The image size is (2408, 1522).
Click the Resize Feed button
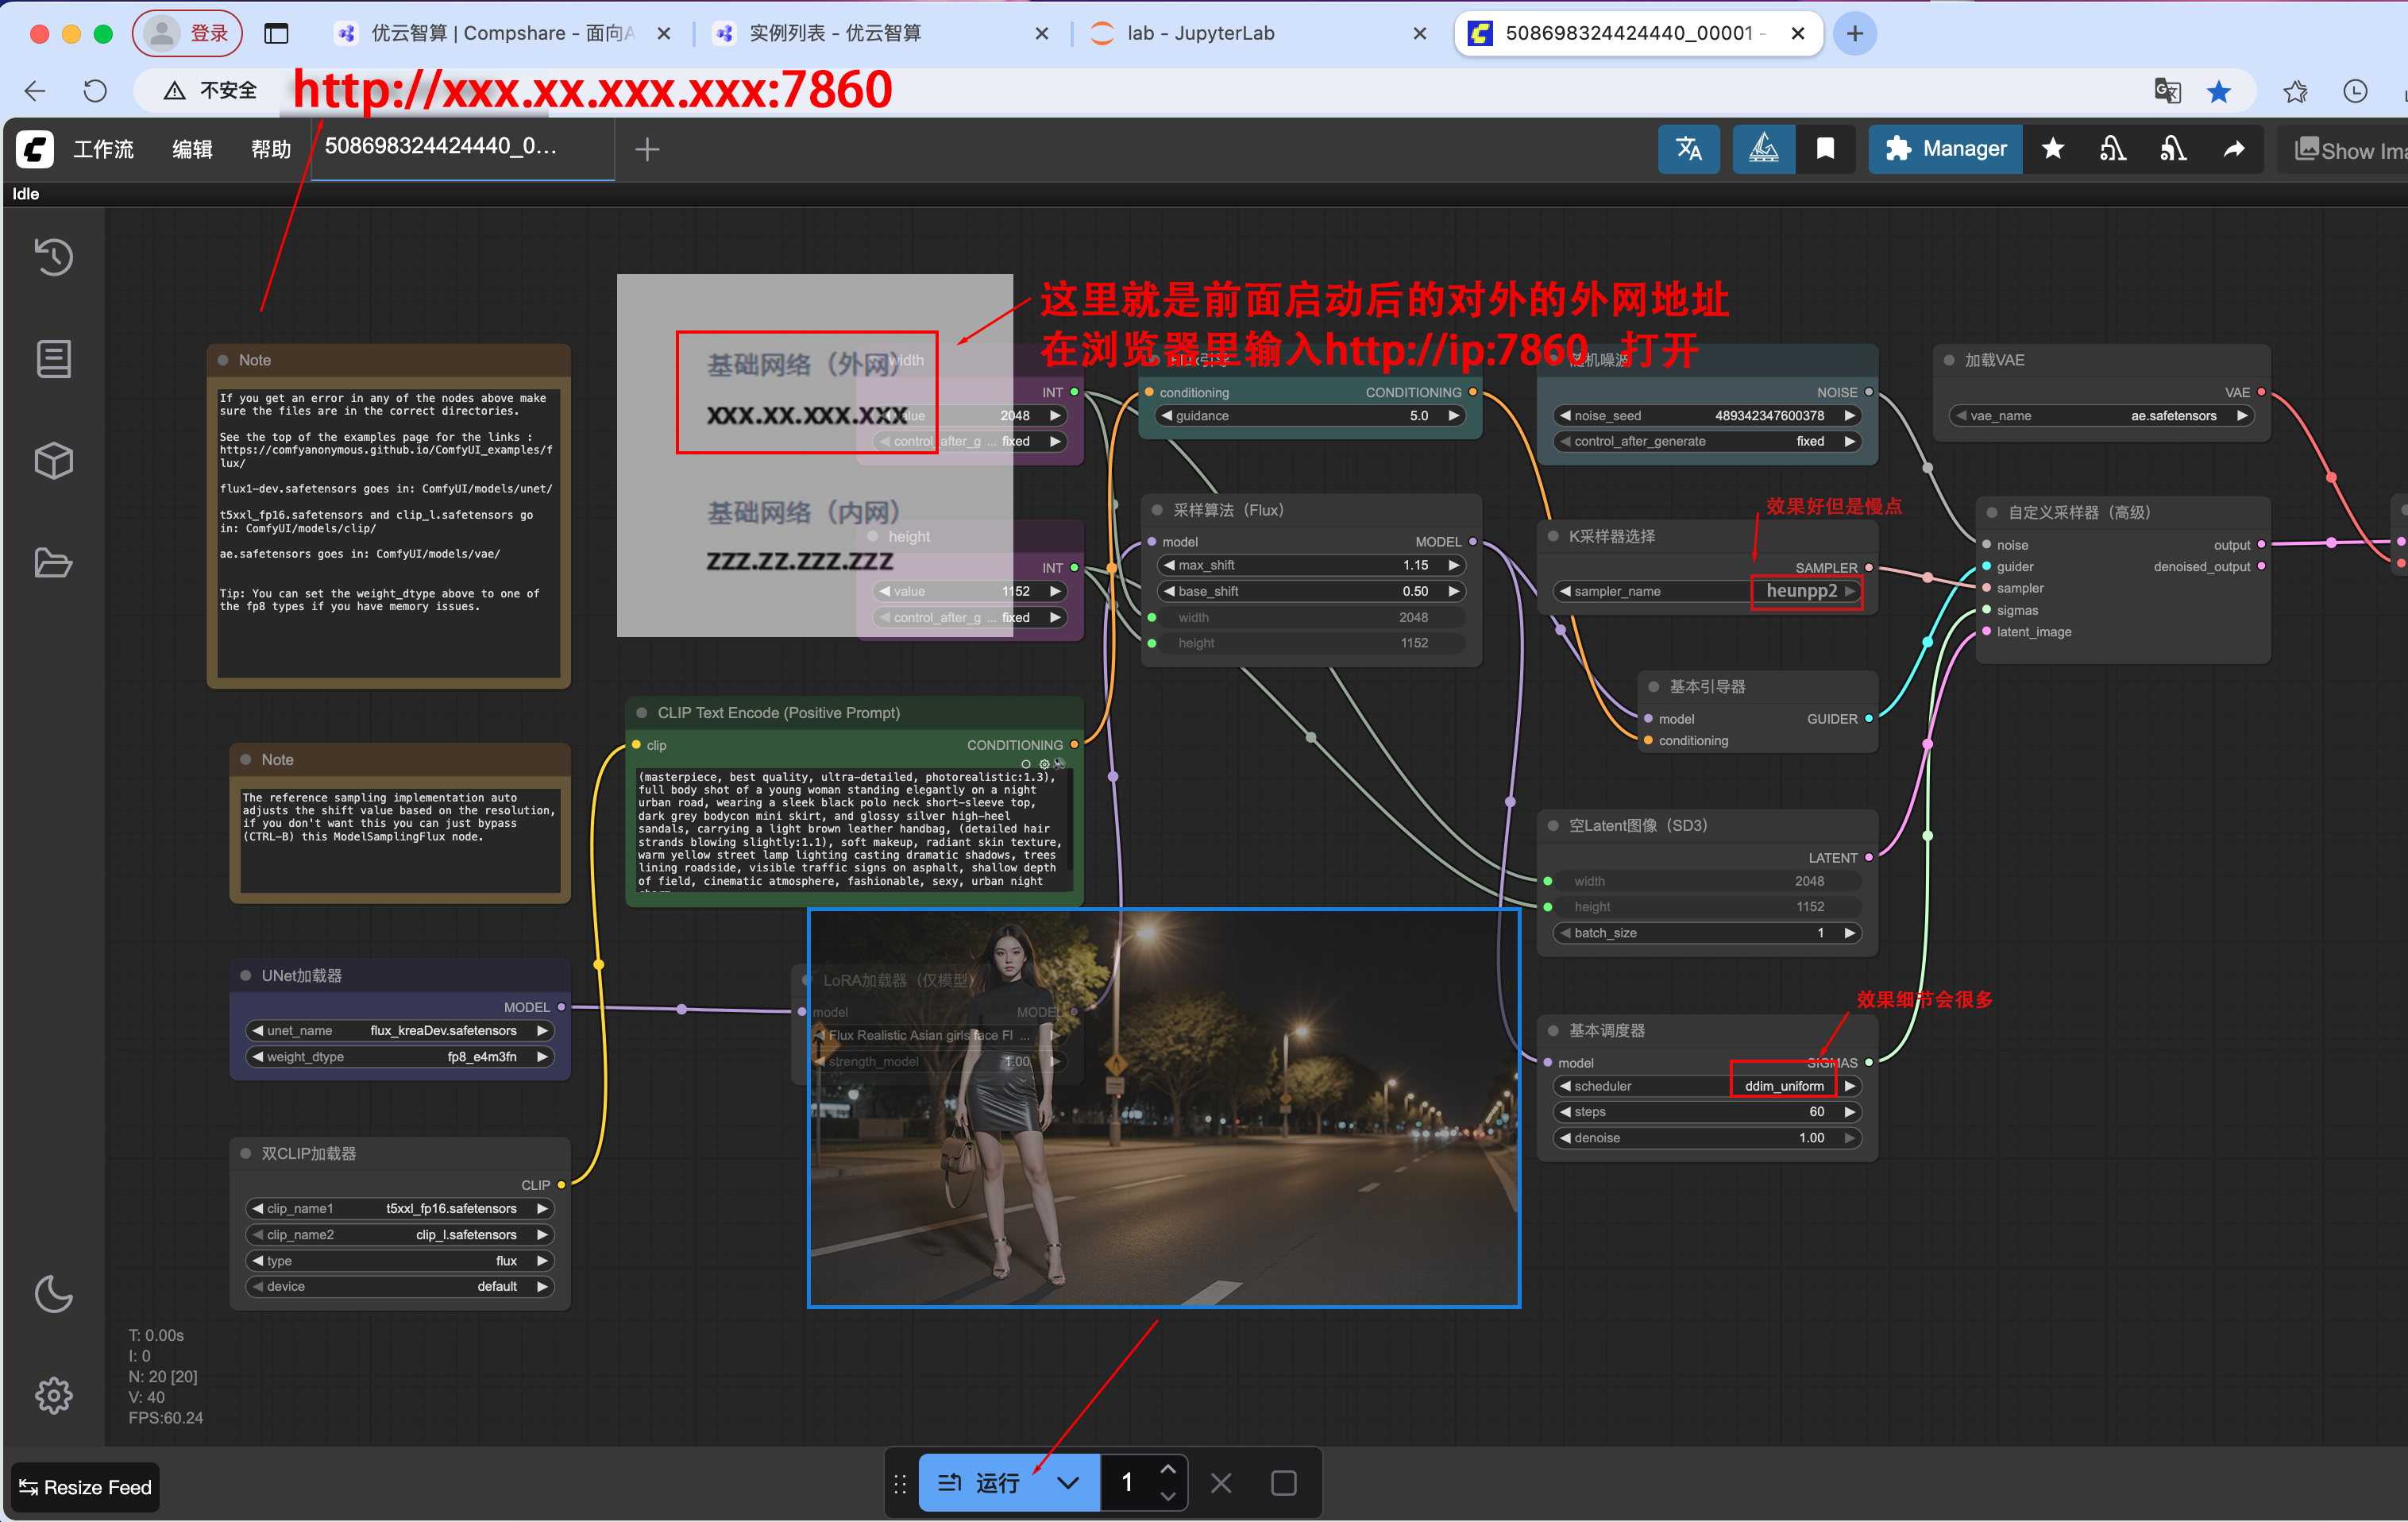point(85,1487)
